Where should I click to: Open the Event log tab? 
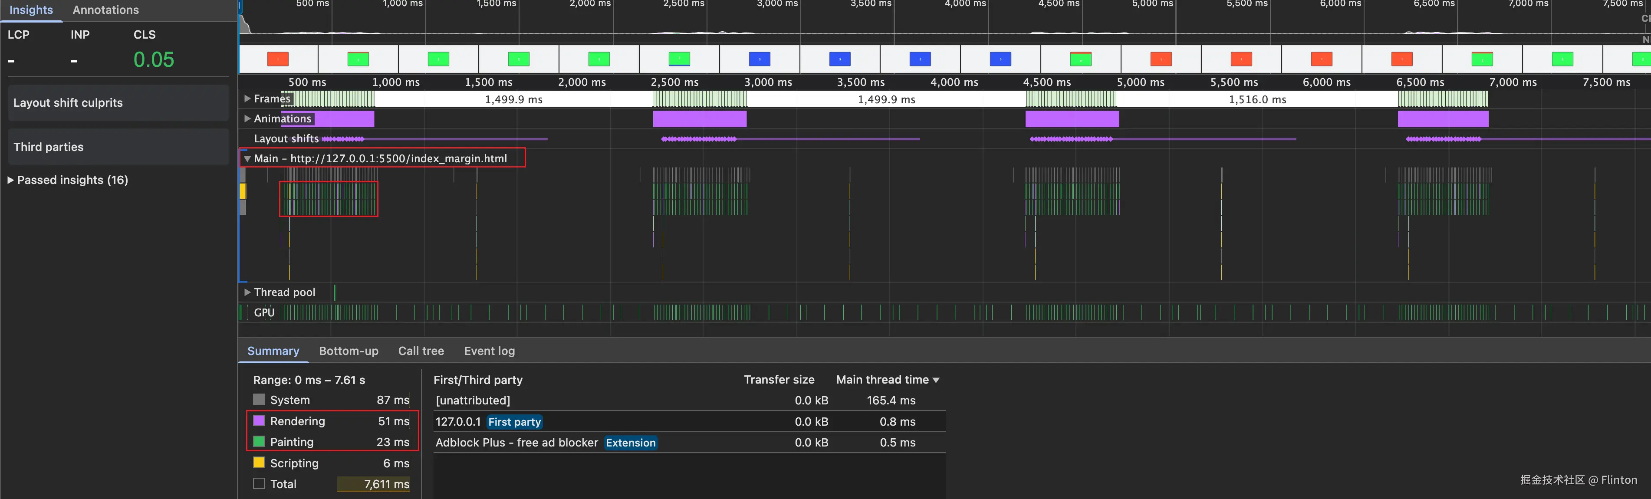489,351
